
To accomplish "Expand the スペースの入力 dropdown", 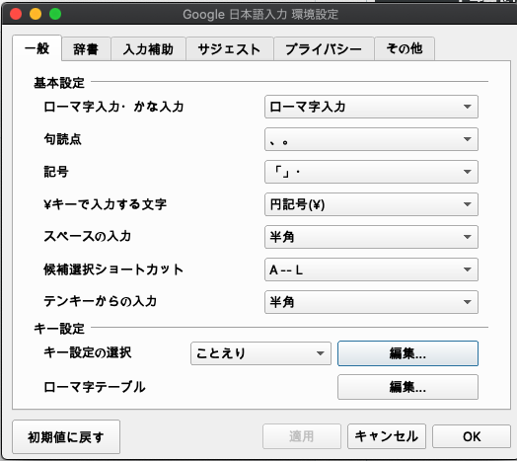I will tap(371, 237).
